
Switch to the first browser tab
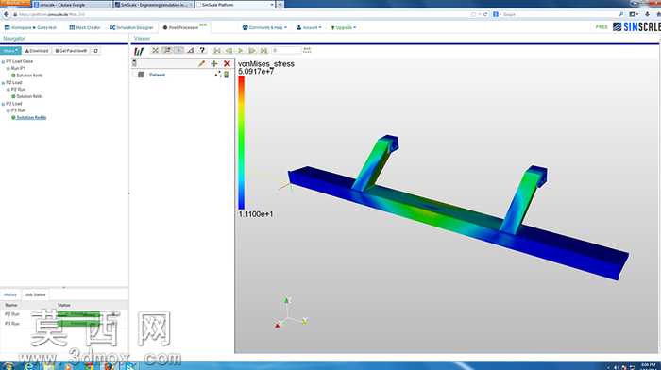72,4
